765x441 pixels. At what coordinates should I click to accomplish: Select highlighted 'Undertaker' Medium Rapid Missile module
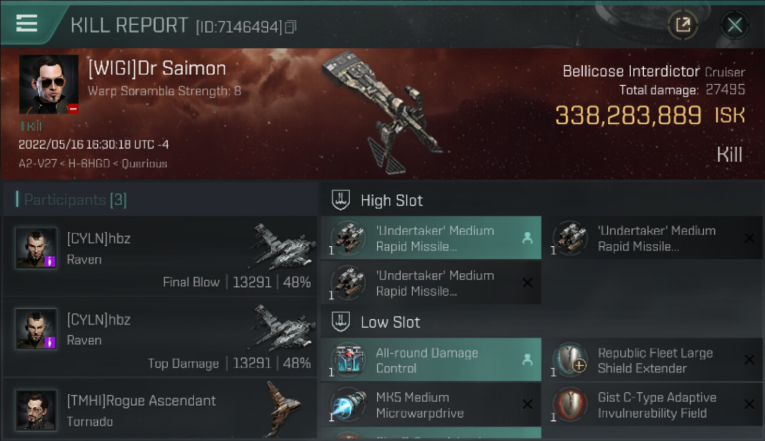(x=431, y=238)
